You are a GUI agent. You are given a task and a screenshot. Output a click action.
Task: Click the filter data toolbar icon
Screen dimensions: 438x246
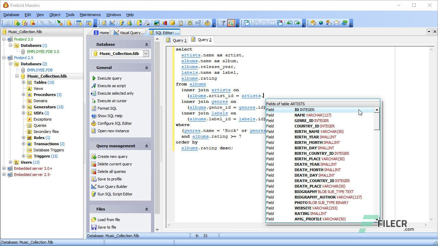point(223,23)
